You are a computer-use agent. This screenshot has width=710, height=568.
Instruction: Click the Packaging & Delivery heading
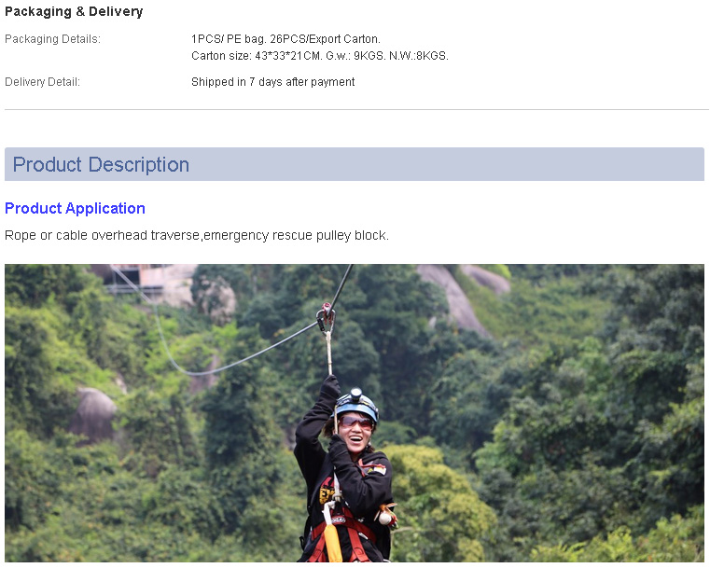74,12
